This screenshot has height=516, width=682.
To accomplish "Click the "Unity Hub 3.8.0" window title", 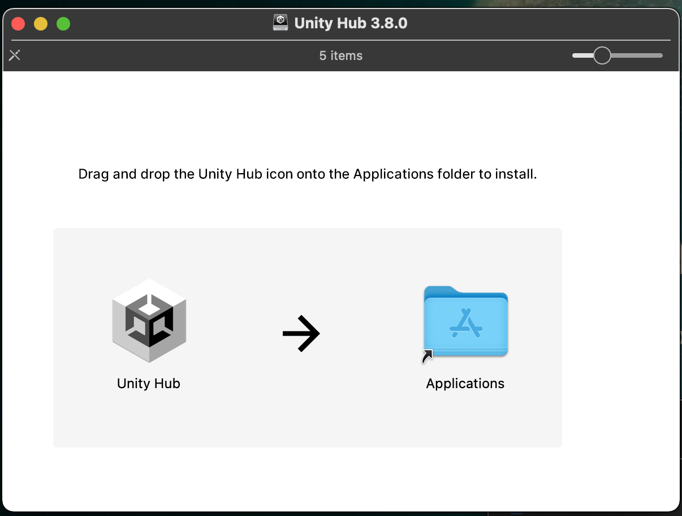I will point(351,23).
